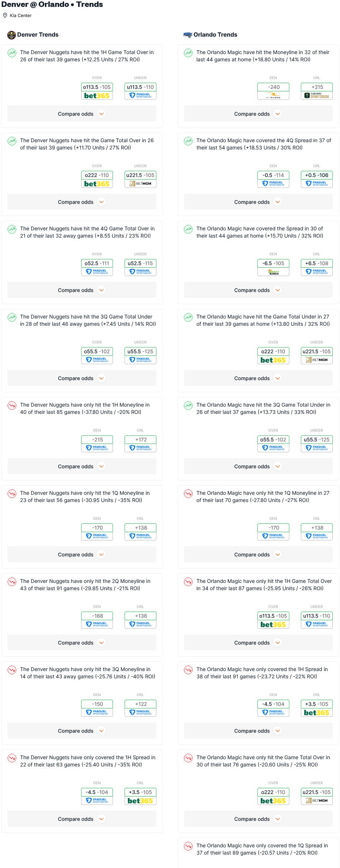Select FanDuel +0.5 -106 ORL 4Q spread

pyautogui.click(x=317, y=180)
